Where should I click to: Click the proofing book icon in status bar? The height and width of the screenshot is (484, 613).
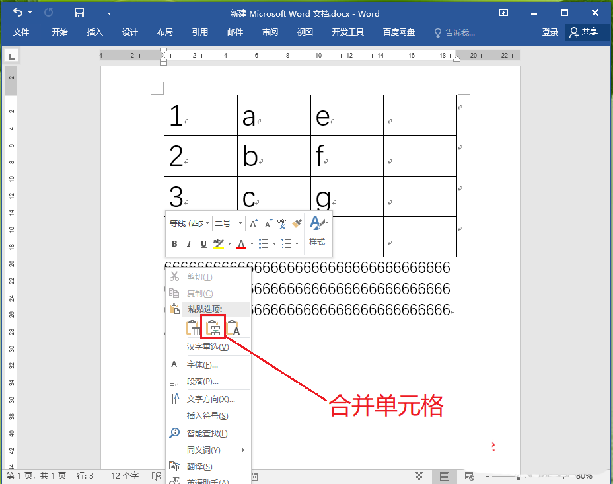pyautogui.click(x=157, y=476)
